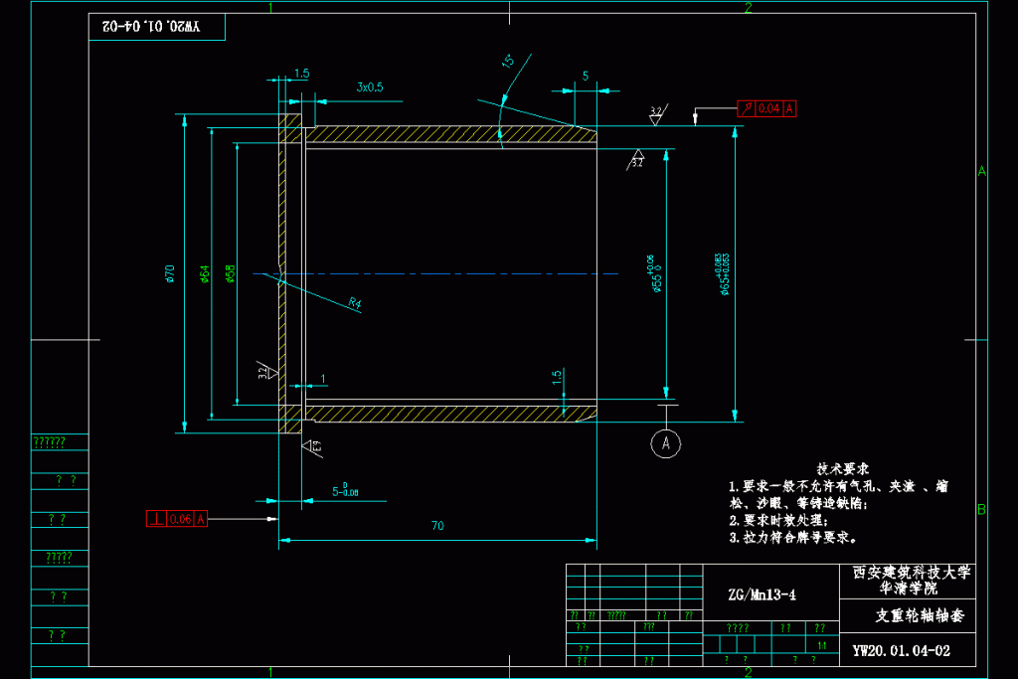Select the flange thickness dimension 5 with -0.08 tolerance
This screenshot has height=679, width=1018.
345,489
